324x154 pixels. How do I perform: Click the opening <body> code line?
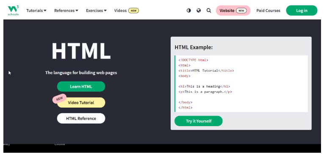click(184, 76)
